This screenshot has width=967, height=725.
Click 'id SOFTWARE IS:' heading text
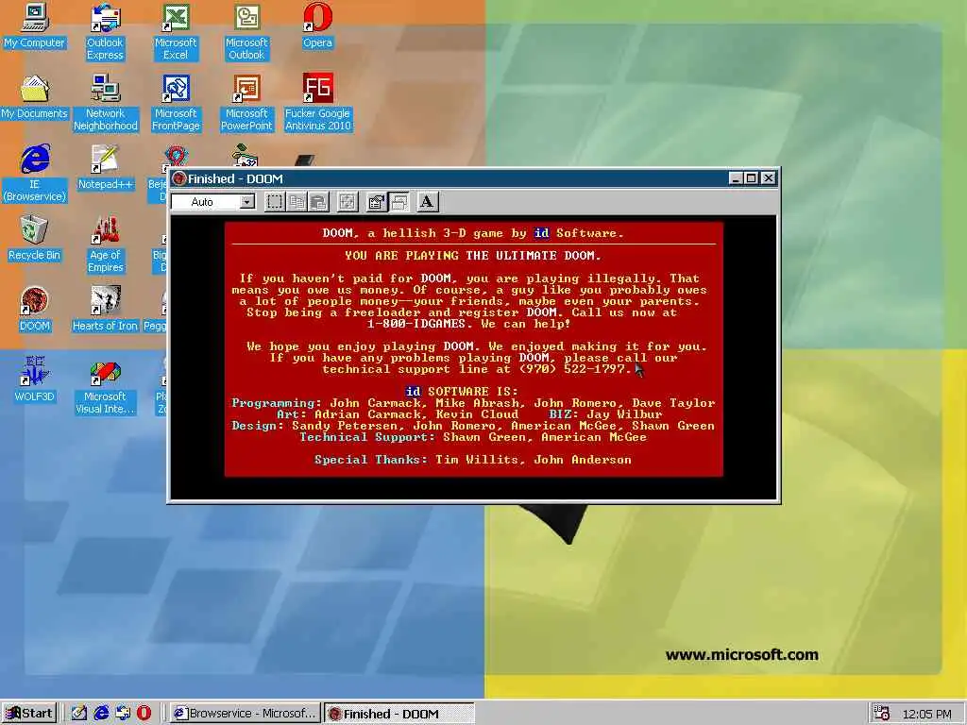click(x=463, y=392)
